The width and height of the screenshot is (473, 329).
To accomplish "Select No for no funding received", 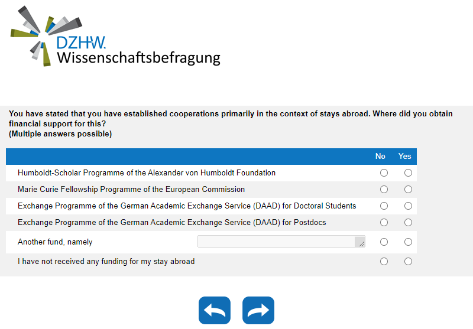I will tap(384, 262).
